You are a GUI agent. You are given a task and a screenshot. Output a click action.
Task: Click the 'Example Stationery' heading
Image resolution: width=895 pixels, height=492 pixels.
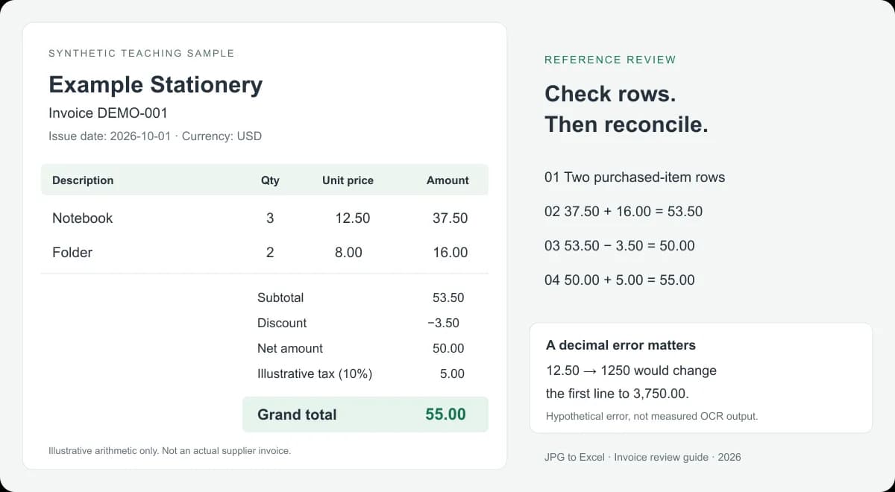point(155,84)
